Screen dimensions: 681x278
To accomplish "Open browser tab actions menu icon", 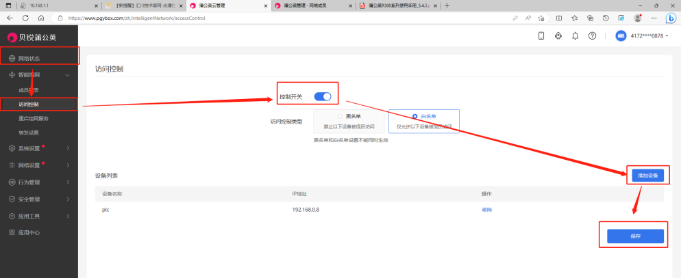I will coord(8,5).
